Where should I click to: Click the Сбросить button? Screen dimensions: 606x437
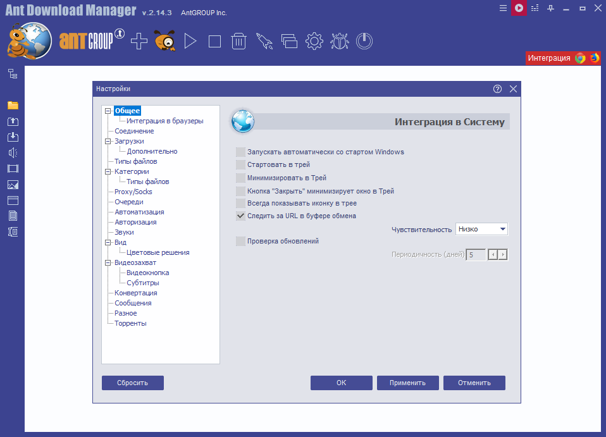coord(133,383)
